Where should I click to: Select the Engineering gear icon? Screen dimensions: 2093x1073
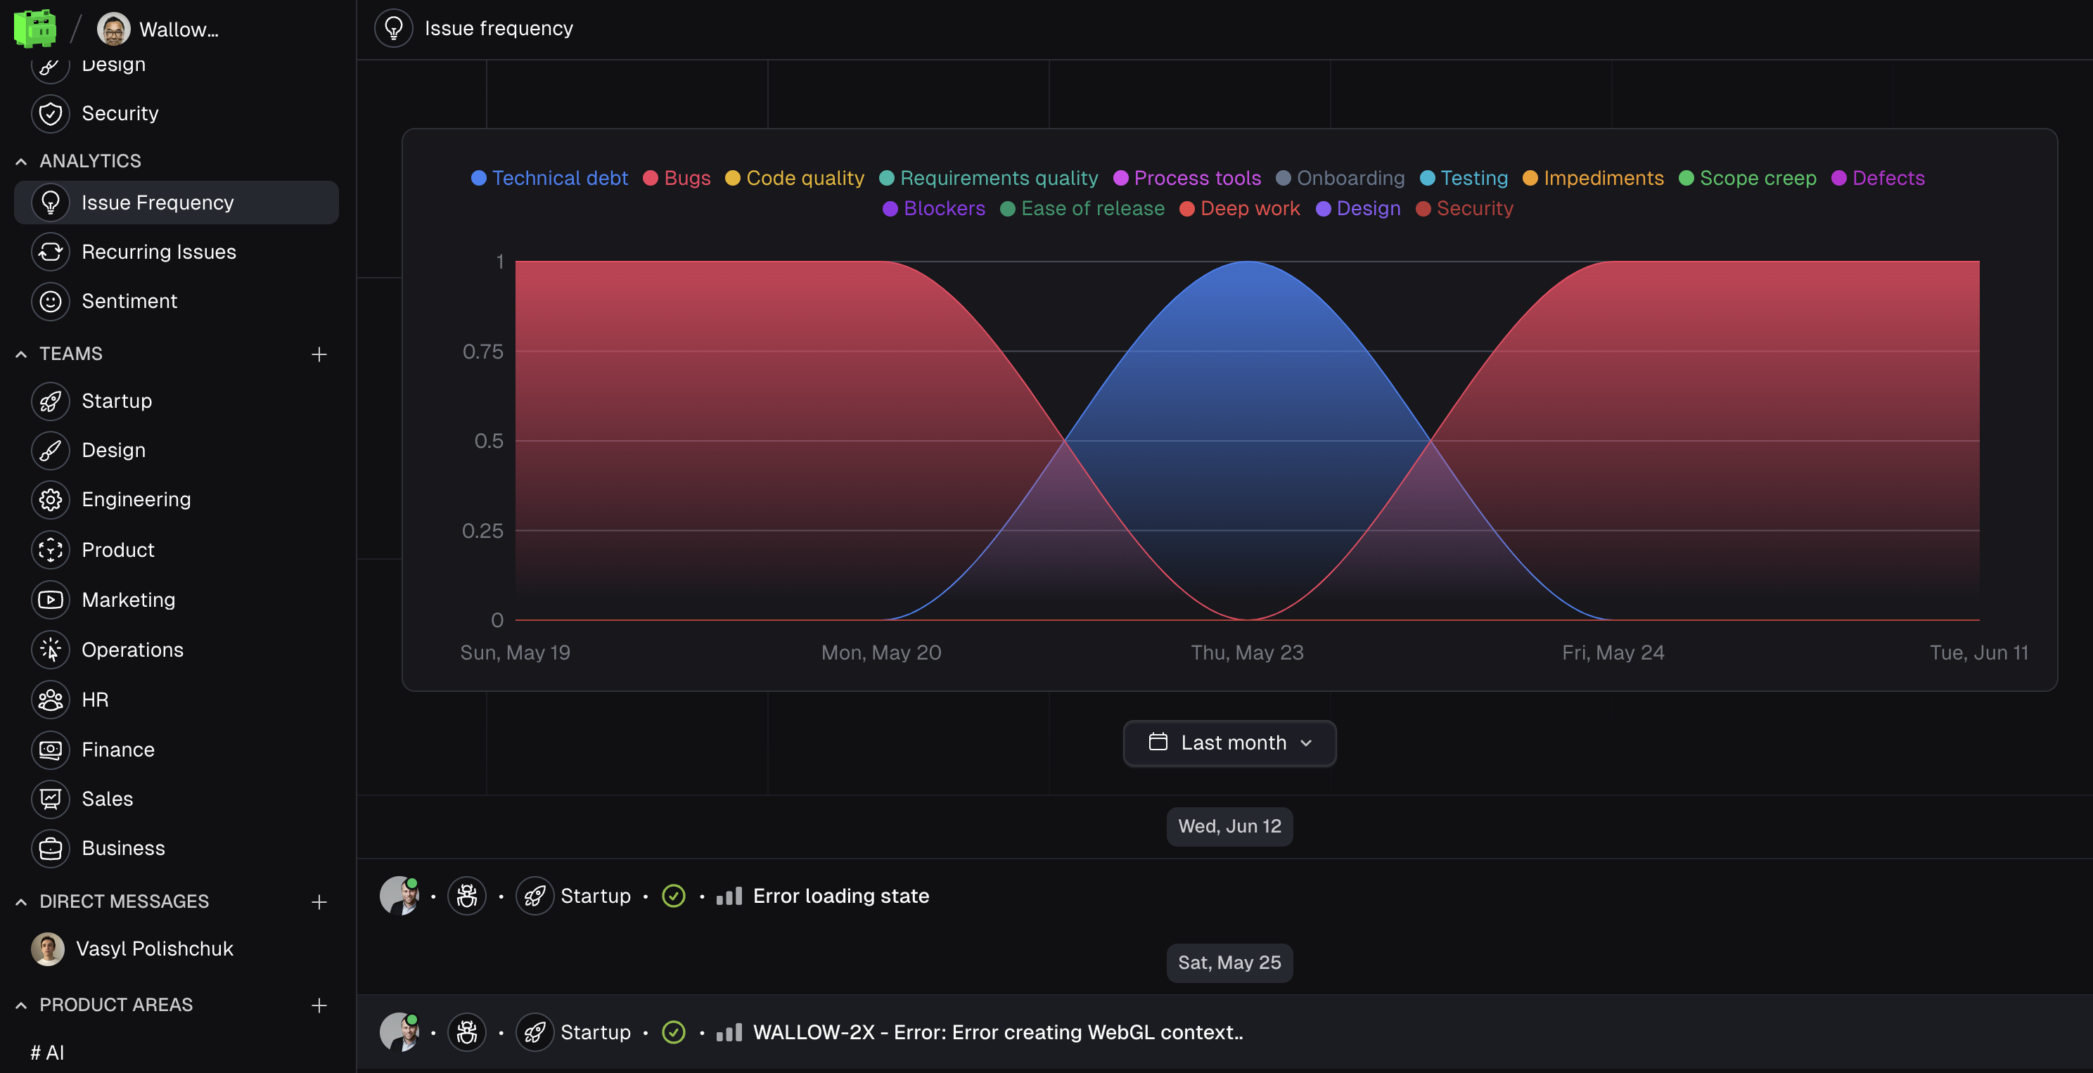click(x=51, y=499)
